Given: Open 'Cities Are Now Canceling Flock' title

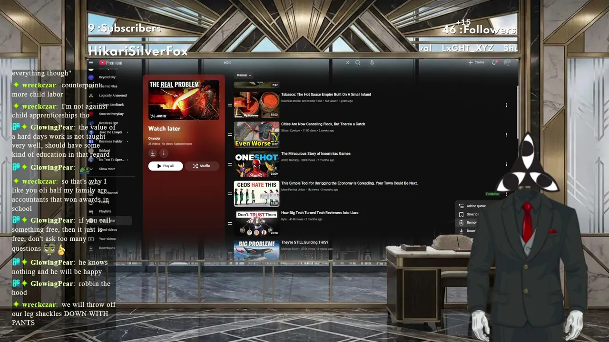Looking at the screenshot, I should [x=323, y=124].
